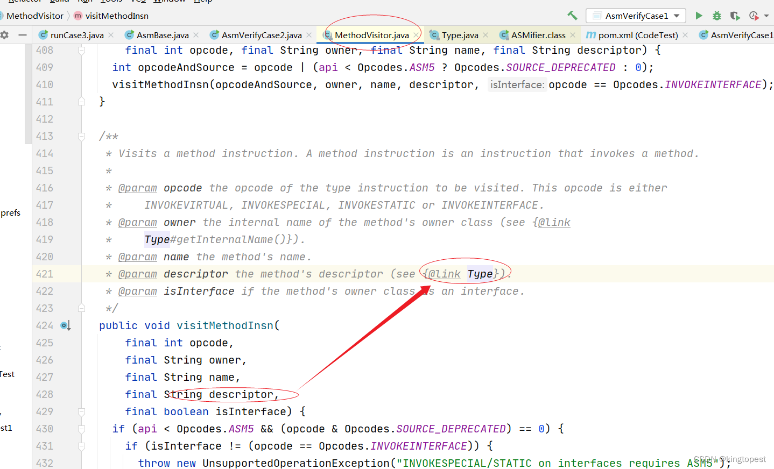
Task: Launch the Profiler icon in the toolbar
Action: pos(754,15)
